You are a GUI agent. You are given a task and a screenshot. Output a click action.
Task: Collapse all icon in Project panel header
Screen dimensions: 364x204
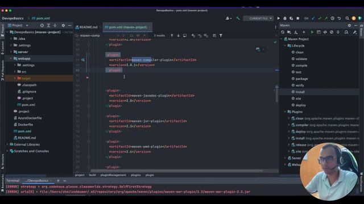coord(55,25)
